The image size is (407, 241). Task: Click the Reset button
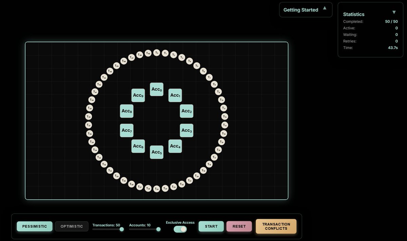(239, 226)
